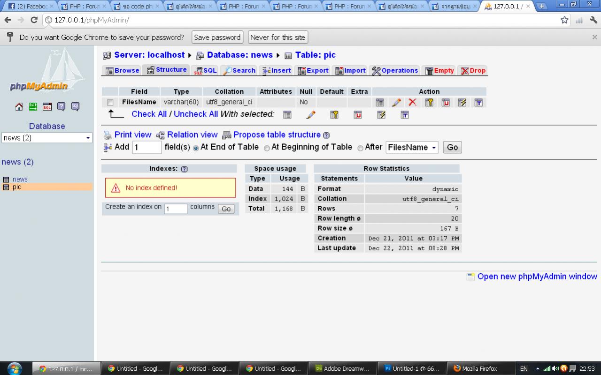This screenshot has width=601, height=375.
Task: Click table icon beside news in sidebar
Action: point(6,180)
